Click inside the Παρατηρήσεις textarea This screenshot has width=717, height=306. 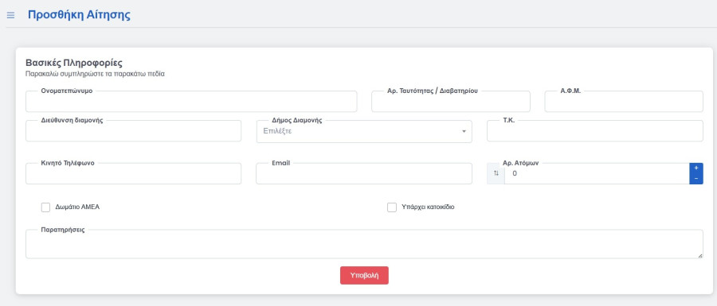364,244
